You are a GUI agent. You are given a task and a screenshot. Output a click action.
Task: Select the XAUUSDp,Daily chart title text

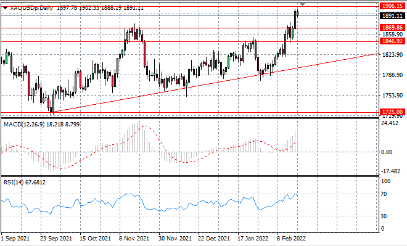tap(31, 8)
